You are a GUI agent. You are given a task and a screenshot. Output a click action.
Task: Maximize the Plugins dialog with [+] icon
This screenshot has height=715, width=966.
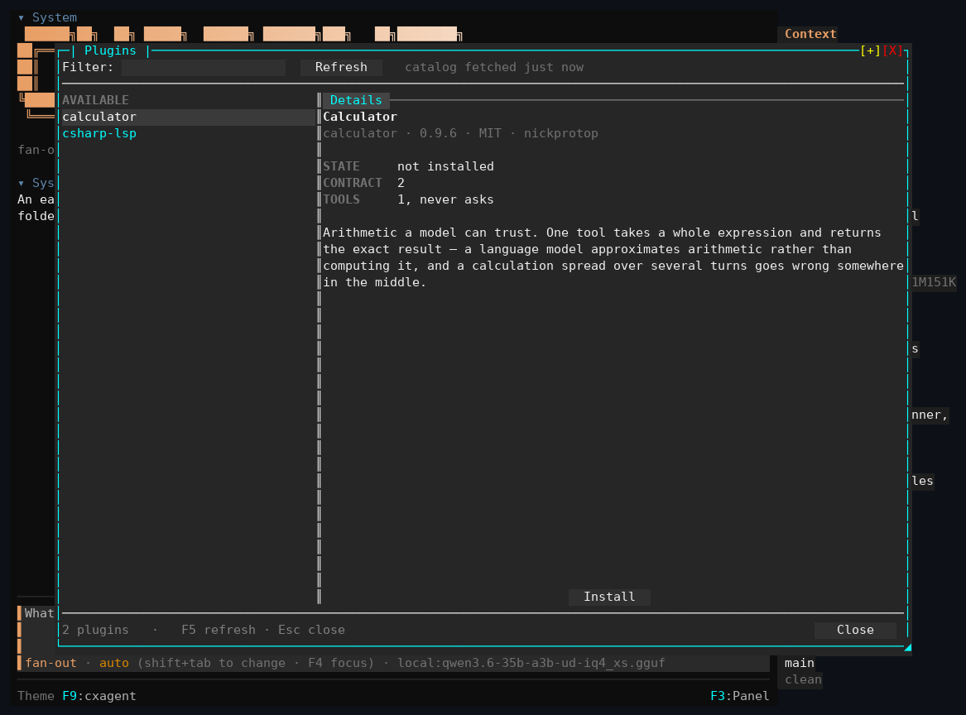[870, 50]
